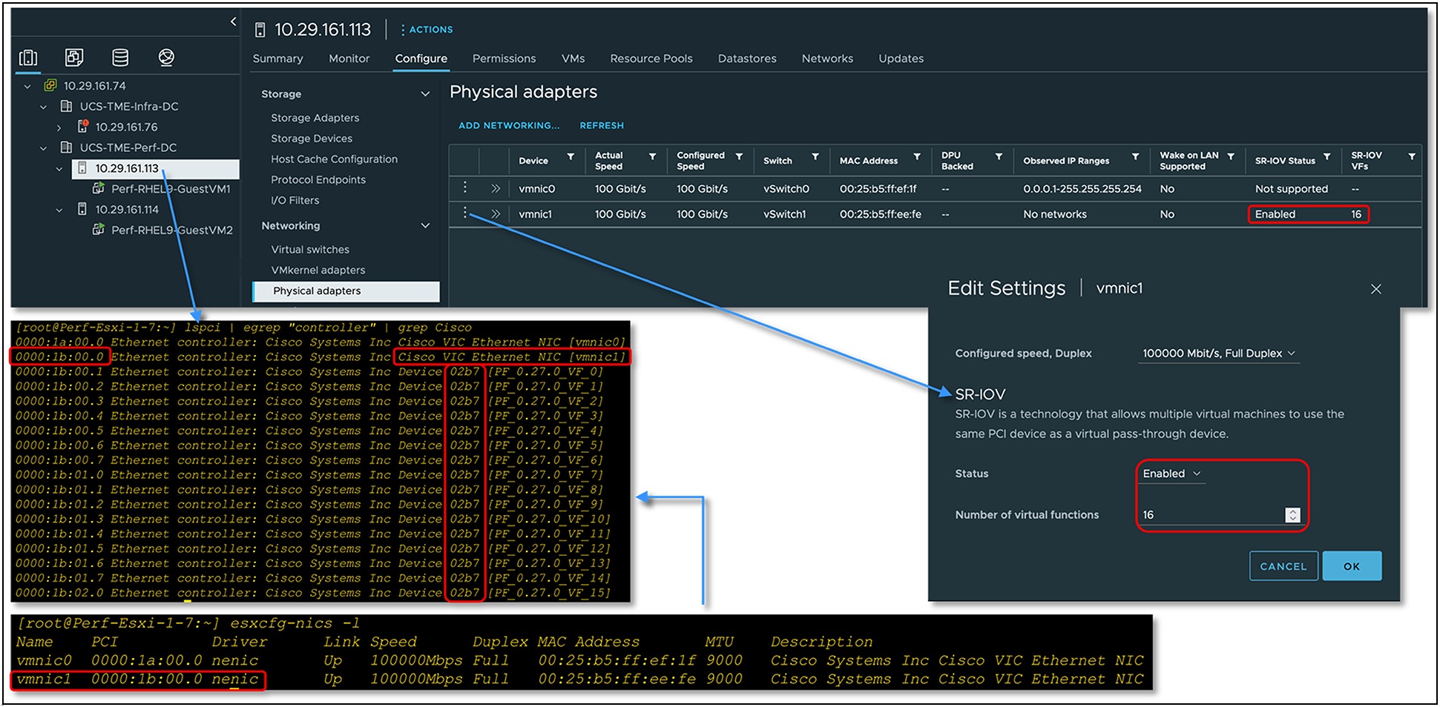Viewport: 1440px width, 707px height.
Task: Open VMs and Templates inventory icon
Action: coord(74,57)
